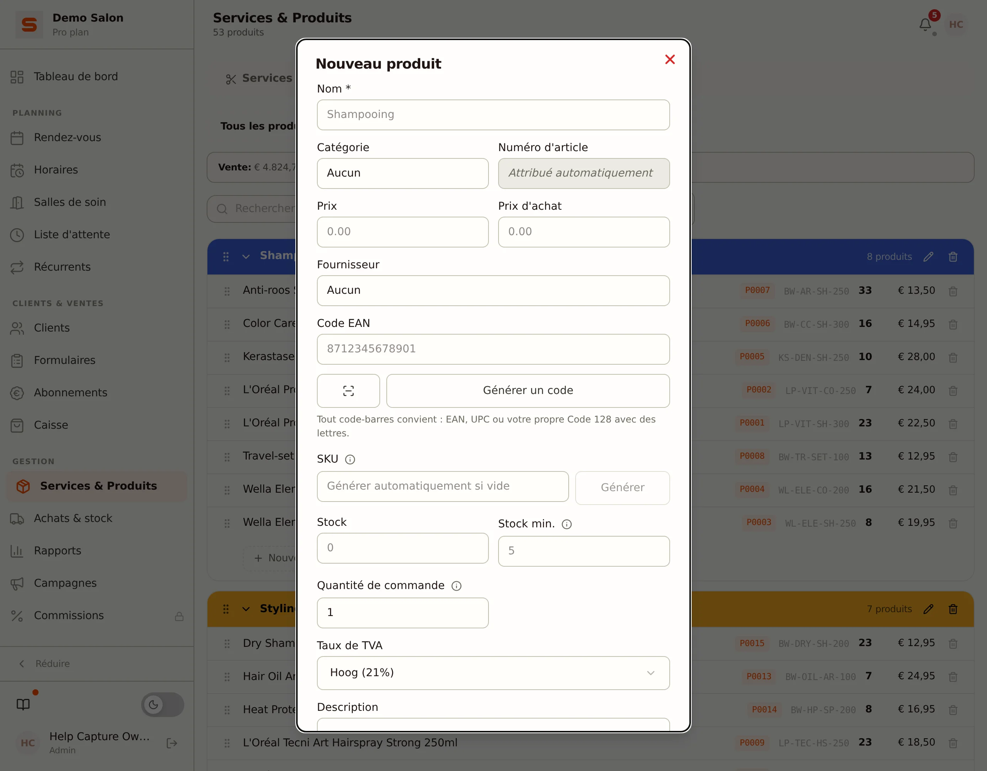987x771 pixels.
Task: Open the SKU info tooltip icon
Action: pos(350,460)
